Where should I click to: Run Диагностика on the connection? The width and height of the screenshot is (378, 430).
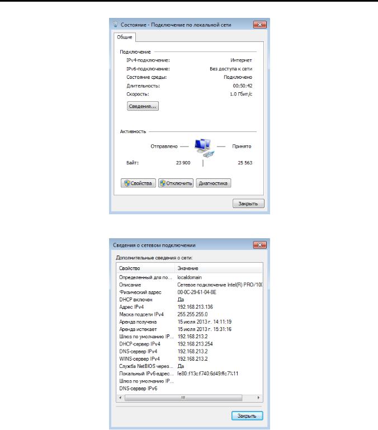(214, 183)
